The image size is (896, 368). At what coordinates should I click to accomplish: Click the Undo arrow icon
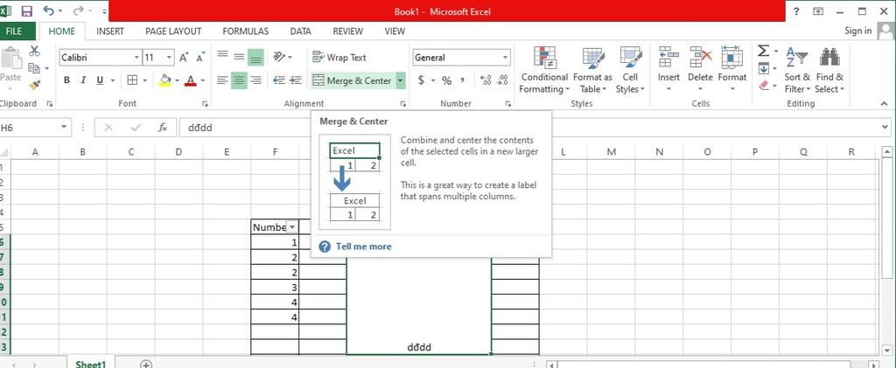(x=49, y=10)
